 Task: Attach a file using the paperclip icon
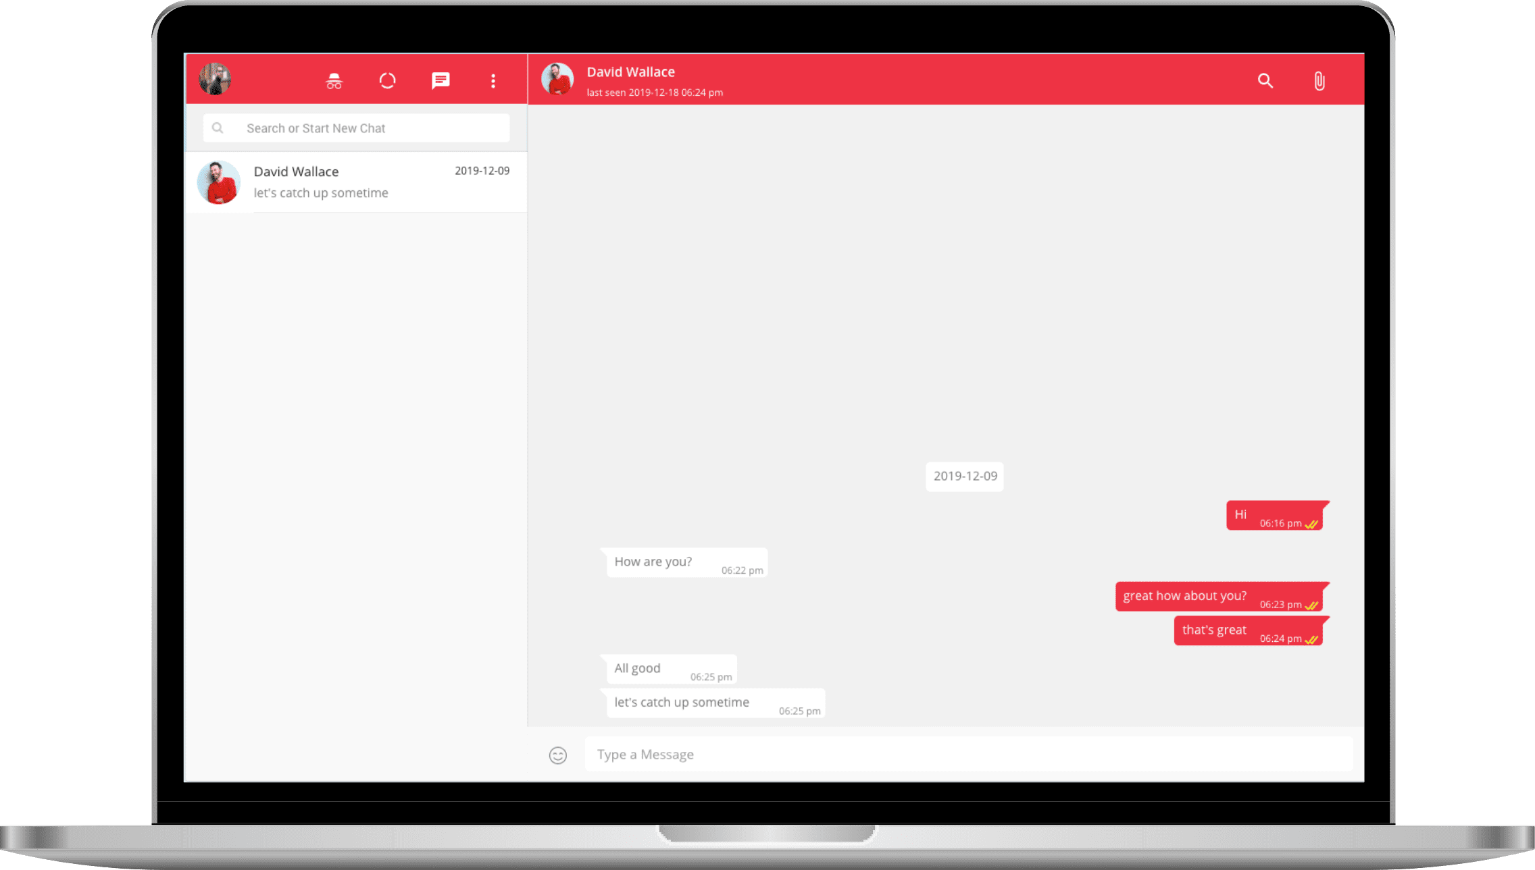(x=1318, y=80)
